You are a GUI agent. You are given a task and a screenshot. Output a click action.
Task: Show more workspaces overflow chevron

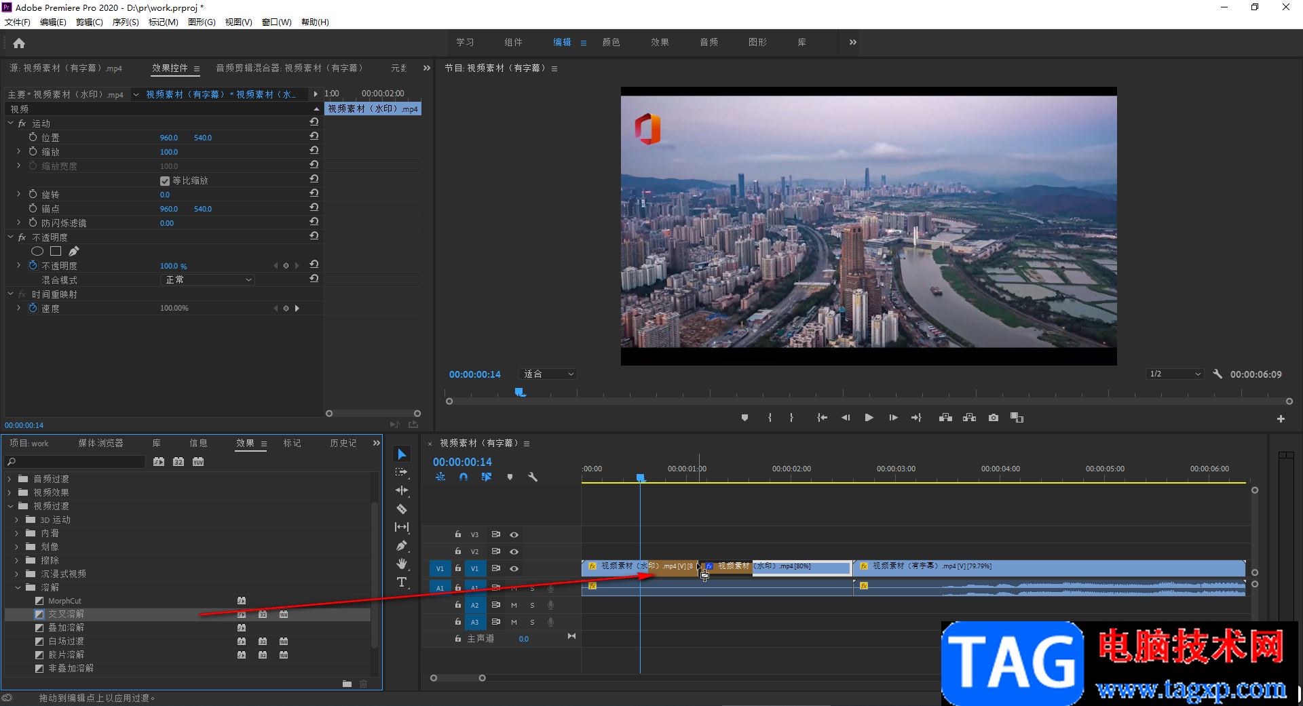point(853,42)
